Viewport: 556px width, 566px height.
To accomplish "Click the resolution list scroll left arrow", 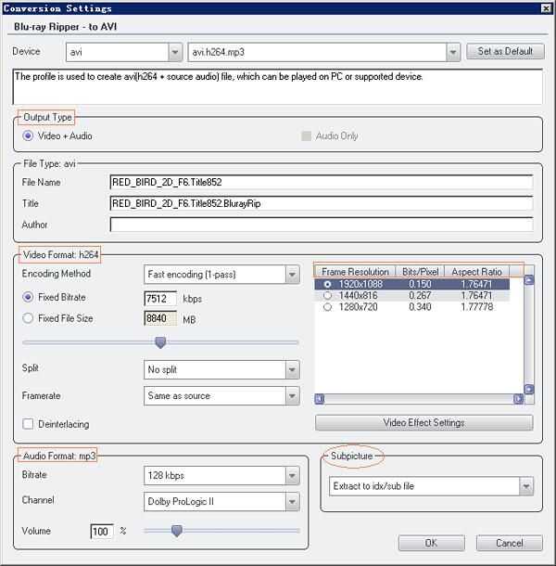I will click(x=320, y=398).
